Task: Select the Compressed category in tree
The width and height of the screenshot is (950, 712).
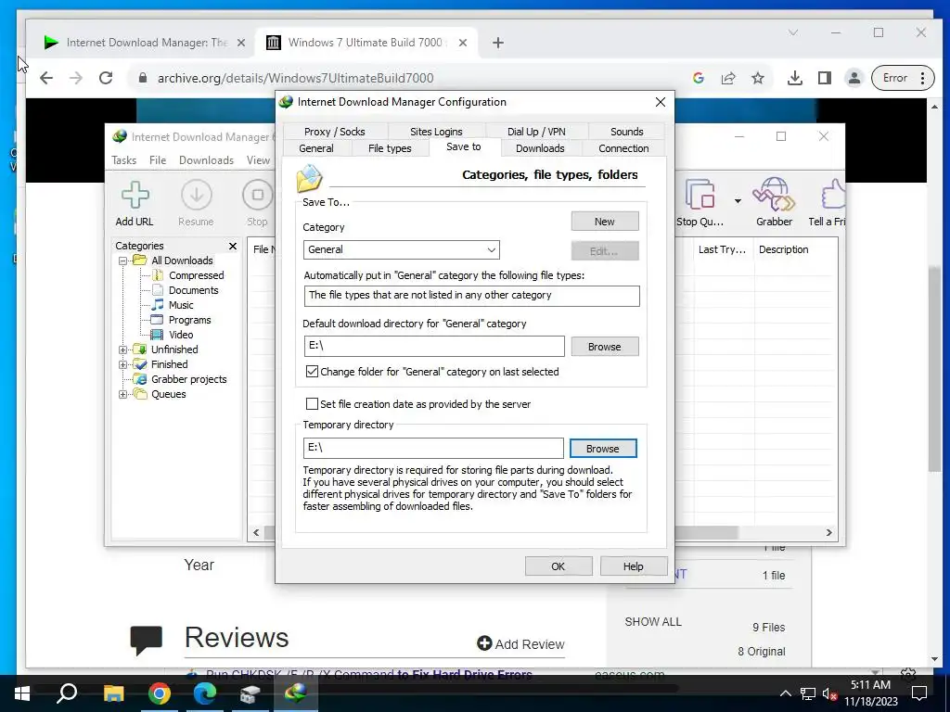Action: coord(196,275)
